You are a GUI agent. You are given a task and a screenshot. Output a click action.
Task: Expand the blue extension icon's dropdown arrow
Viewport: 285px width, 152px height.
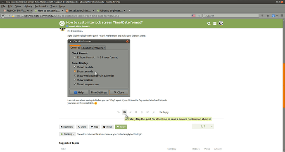tap(277, 16)
